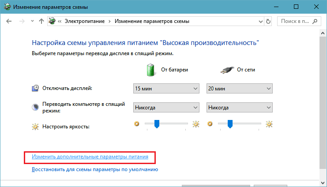The image size is (327, 187).
Task: Expand sleep dropdown under От сети
Action: coord(239,108)
